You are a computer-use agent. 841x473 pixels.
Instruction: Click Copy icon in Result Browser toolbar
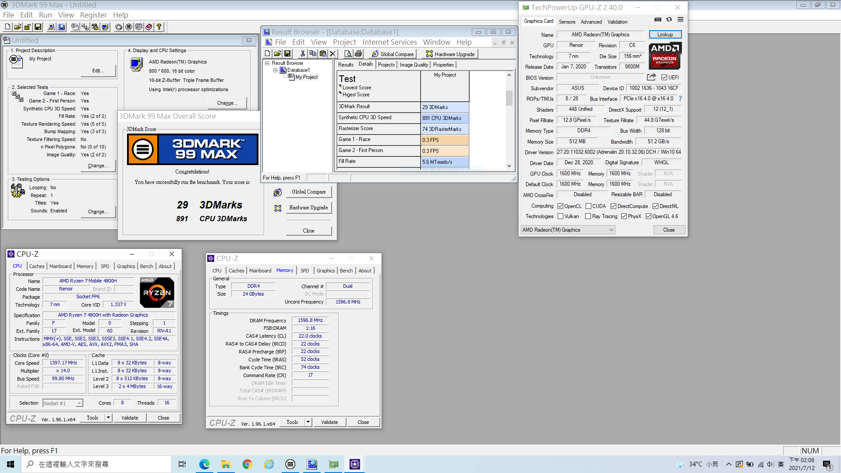[x=313, y=53]
